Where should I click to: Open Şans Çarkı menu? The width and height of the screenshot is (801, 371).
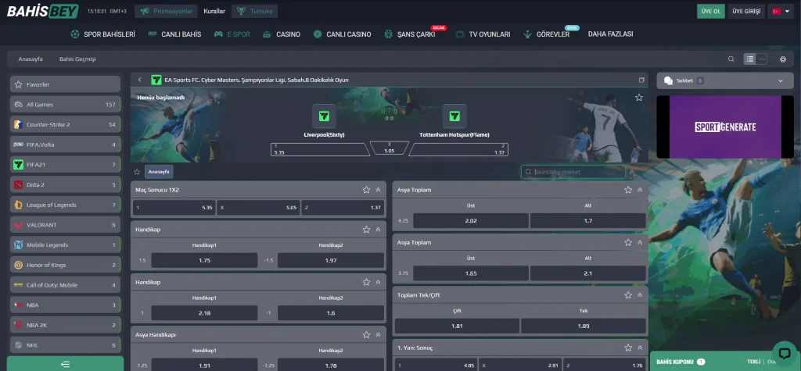click(410, 34)
